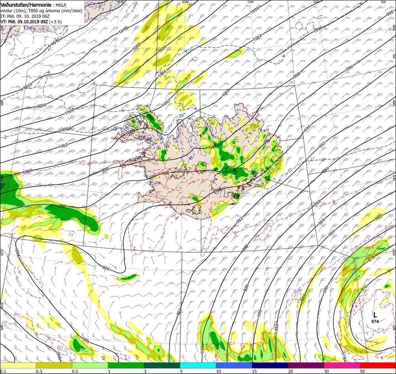This screenshot has height=374, width=396.
Task: Click the 'T850 og úrkoma (mm/1klst)' description line
Action: [42, 11]
